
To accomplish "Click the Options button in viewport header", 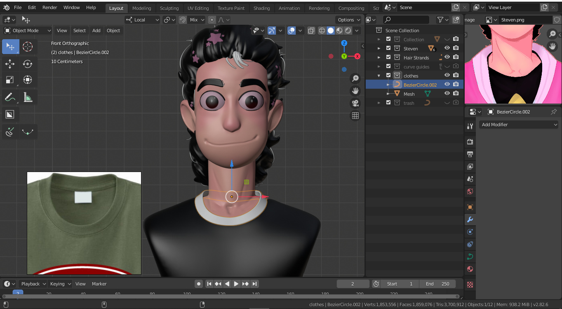I will [349, 20].
